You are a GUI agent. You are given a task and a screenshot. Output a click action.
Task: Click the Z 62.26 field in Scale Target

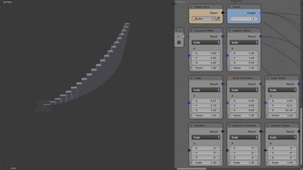[282, 110]
